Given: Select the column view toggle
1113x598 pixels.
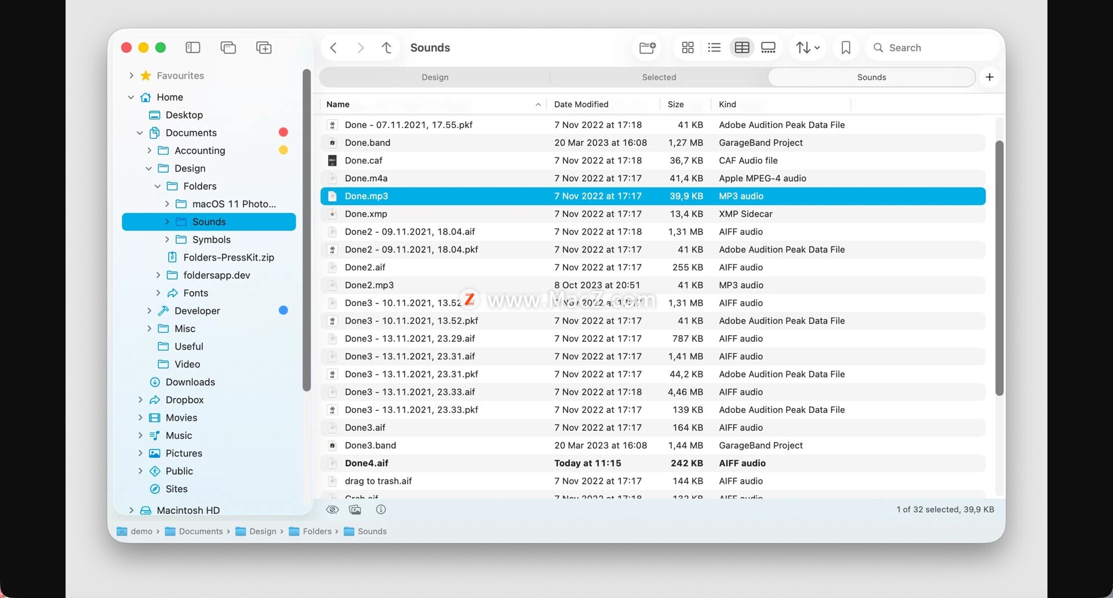Looking at the screenshot, I should click(x=741, y=47).
